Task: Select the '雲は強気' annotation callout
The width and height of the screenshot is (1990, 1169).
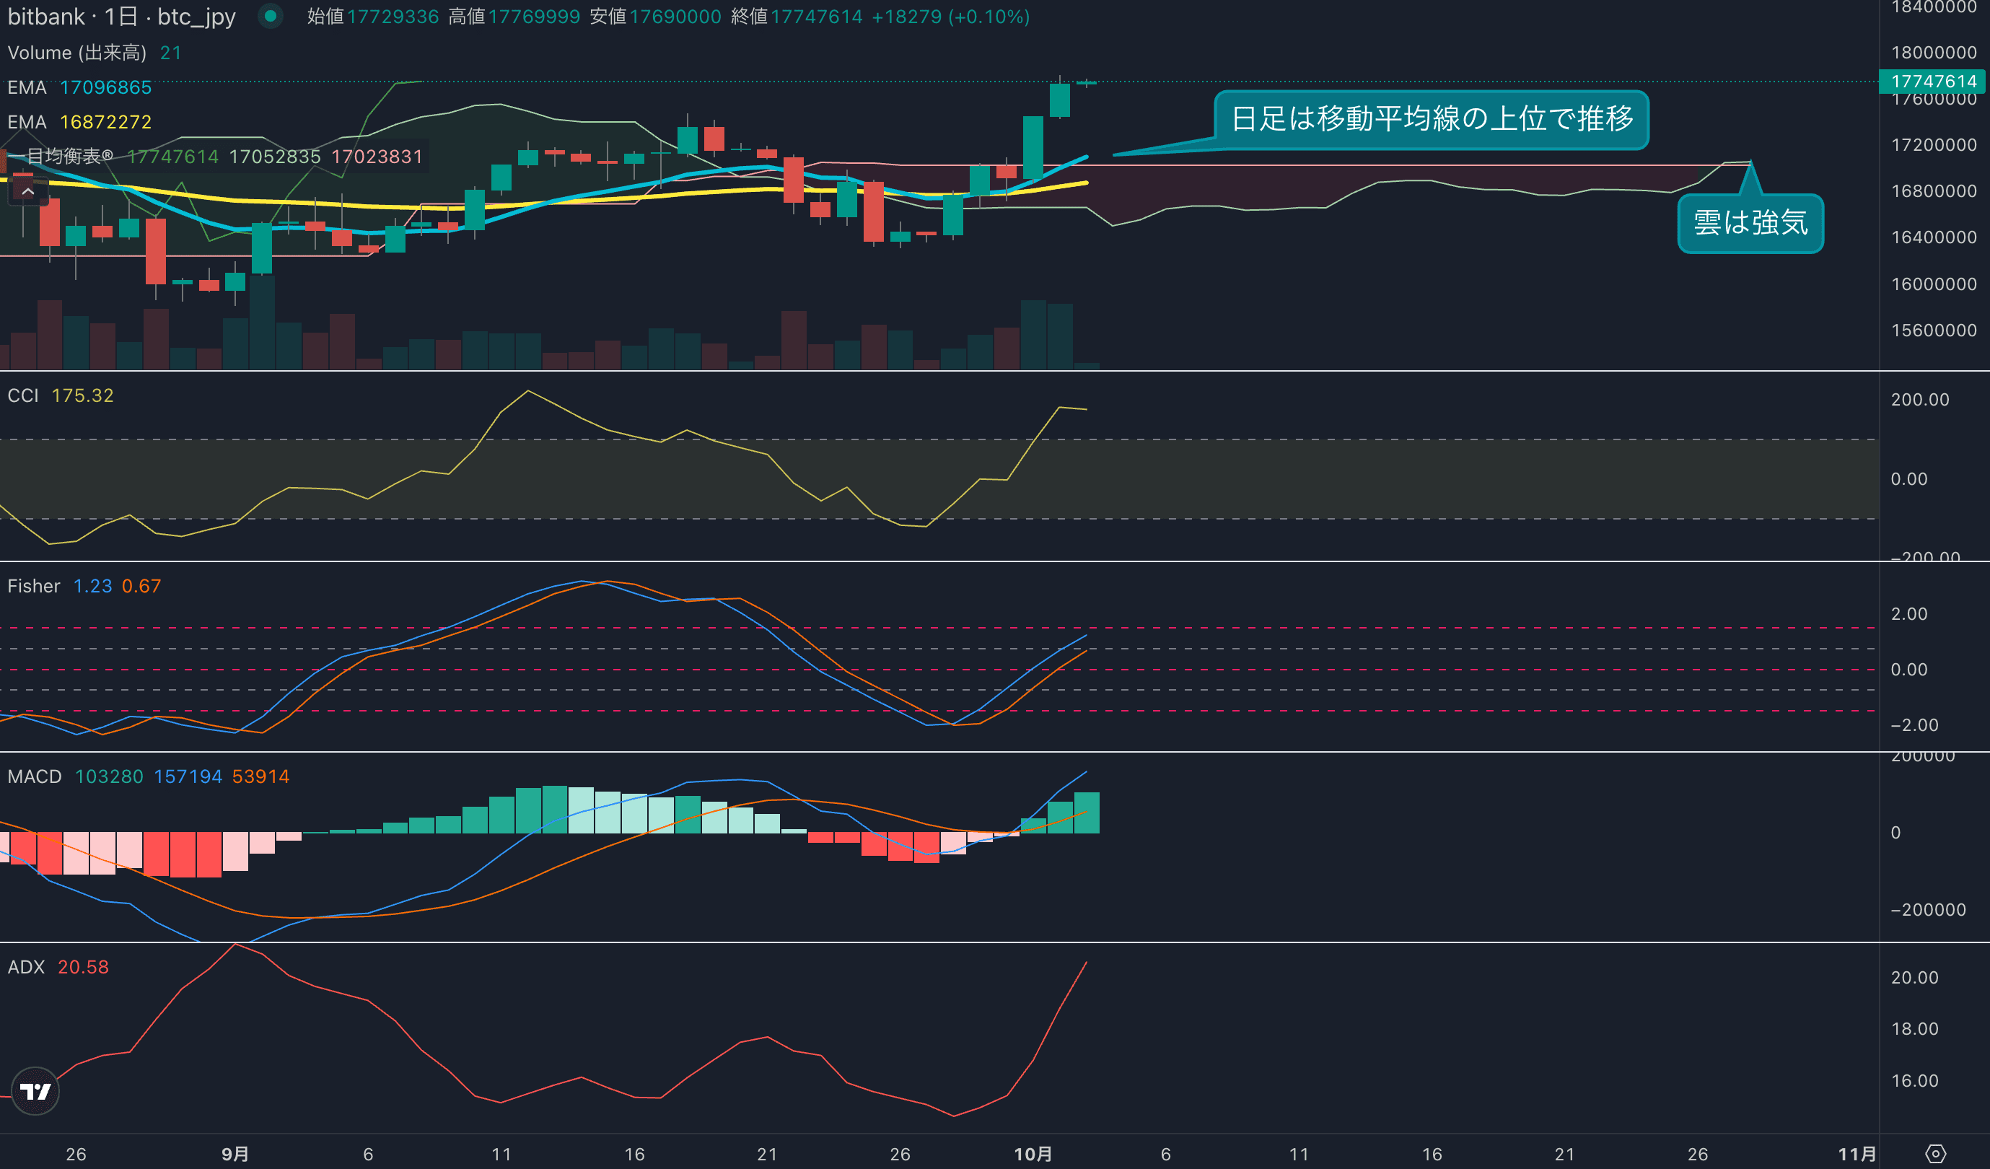Action: pos(1750,224)
